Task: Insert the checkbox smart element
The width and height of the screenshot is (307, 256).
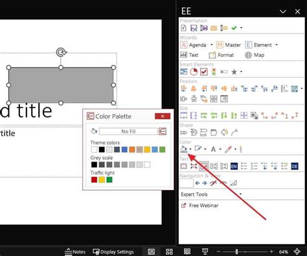Action: click(203, 72)
